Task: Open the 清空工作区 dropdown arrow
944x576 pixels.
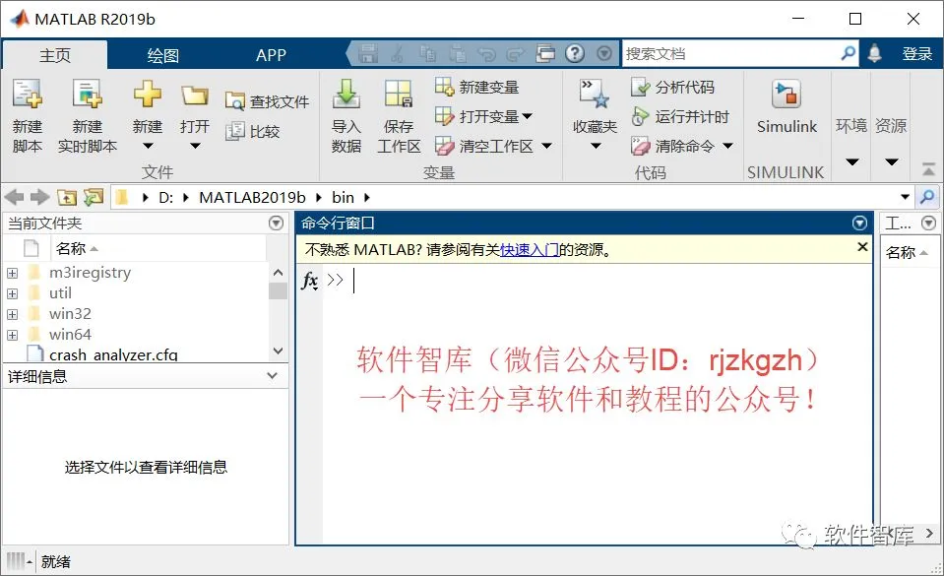Action: tap(546, 145)
